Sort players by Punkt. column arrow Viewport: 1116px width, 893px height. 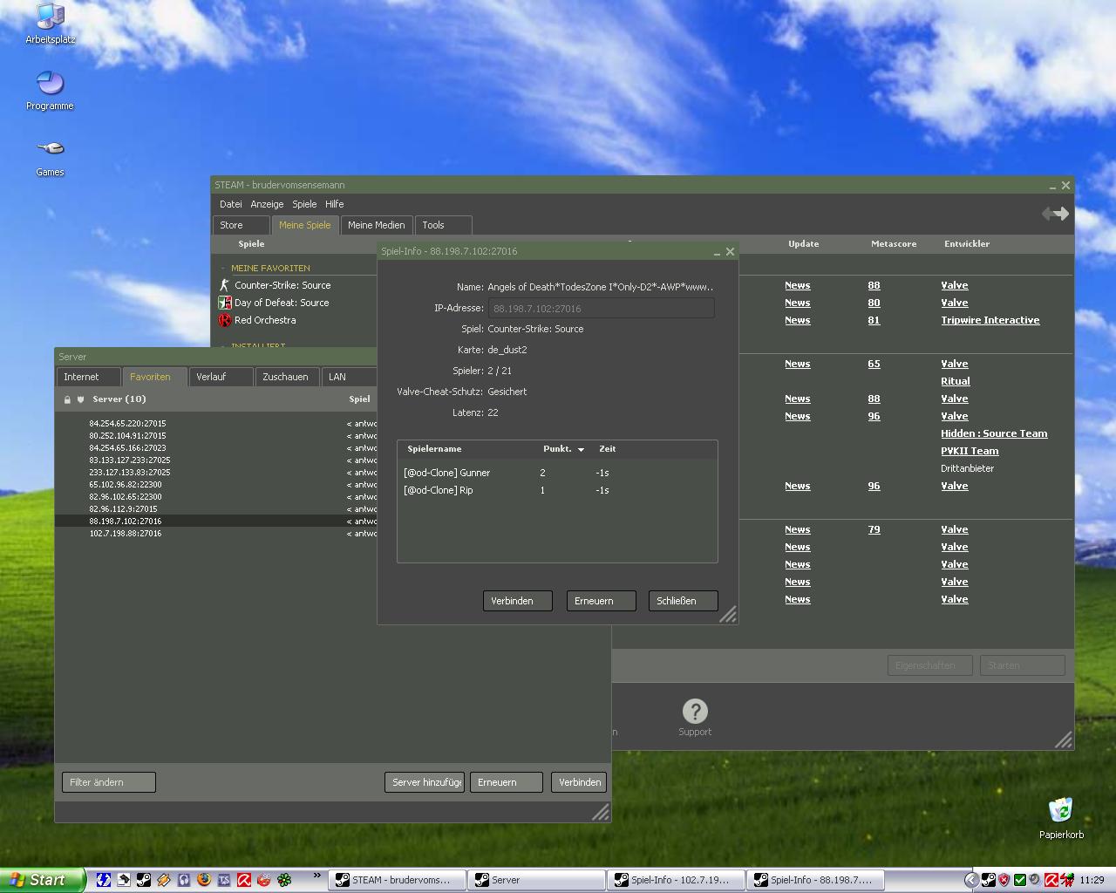click(581, 449)
